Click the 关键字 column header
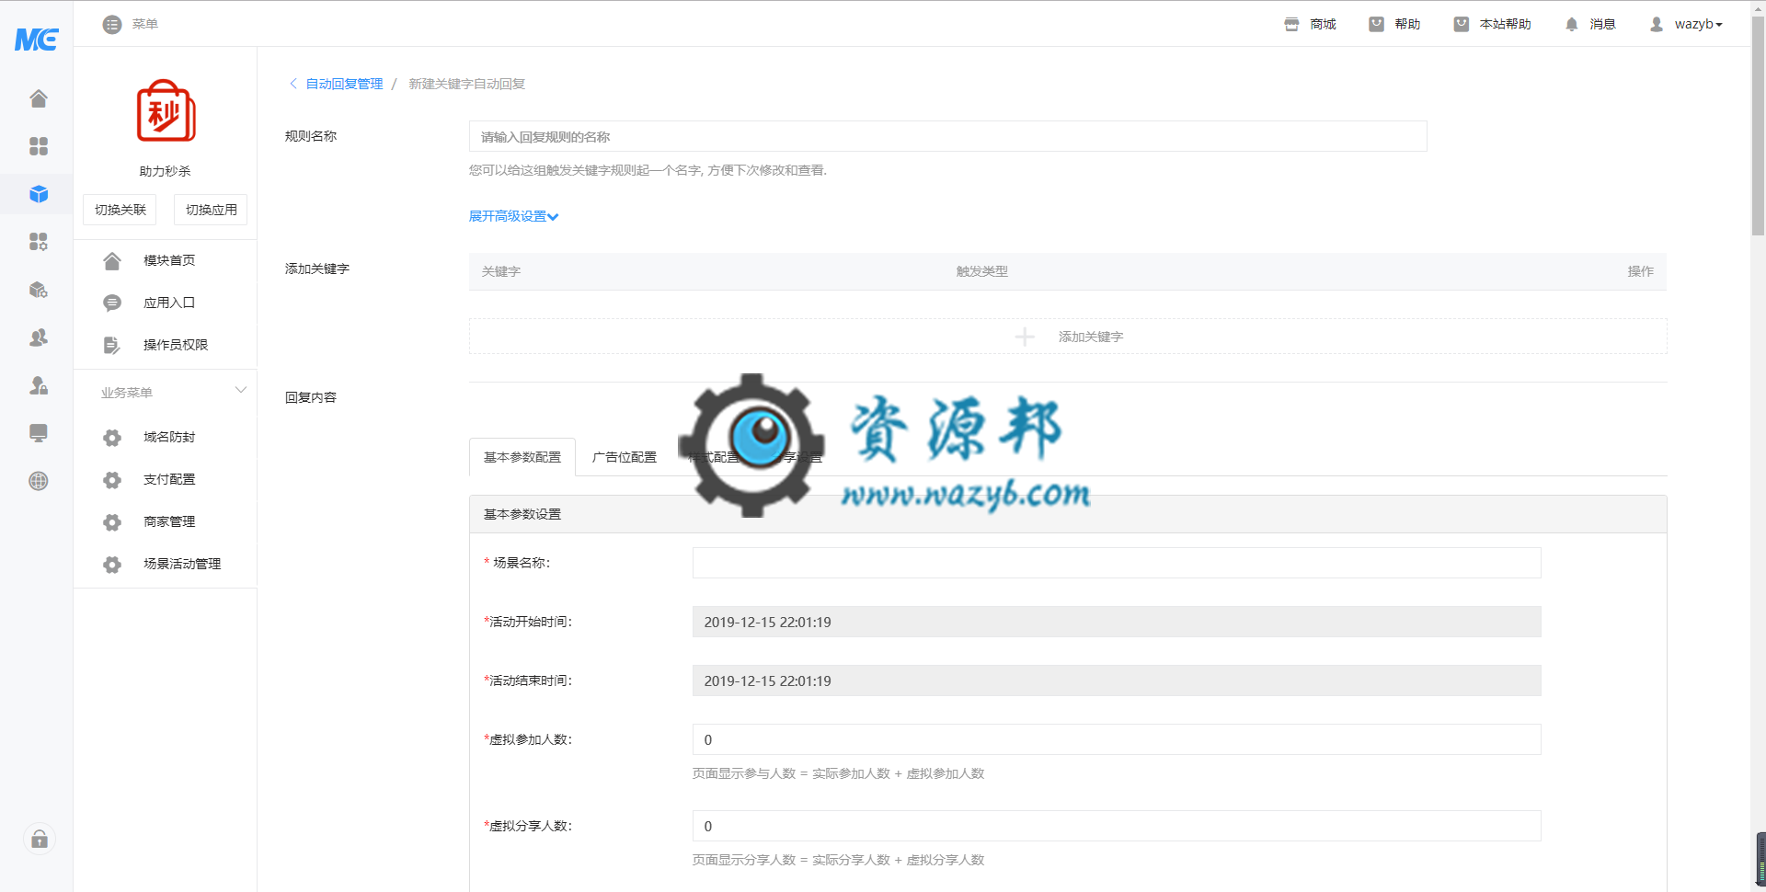The height and width of the screenshot is (892, 1766). point(500,271)
